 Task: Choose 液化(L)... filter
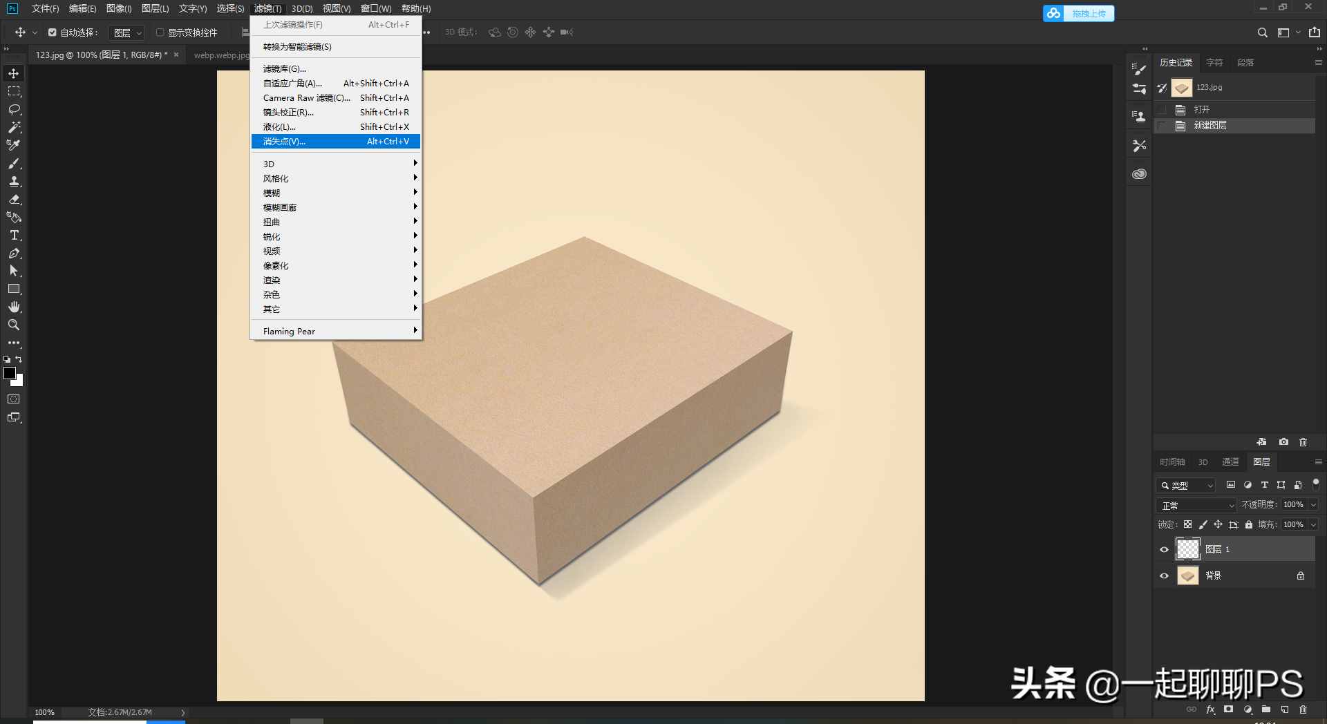pyautogui.click(x=336, y=127)
